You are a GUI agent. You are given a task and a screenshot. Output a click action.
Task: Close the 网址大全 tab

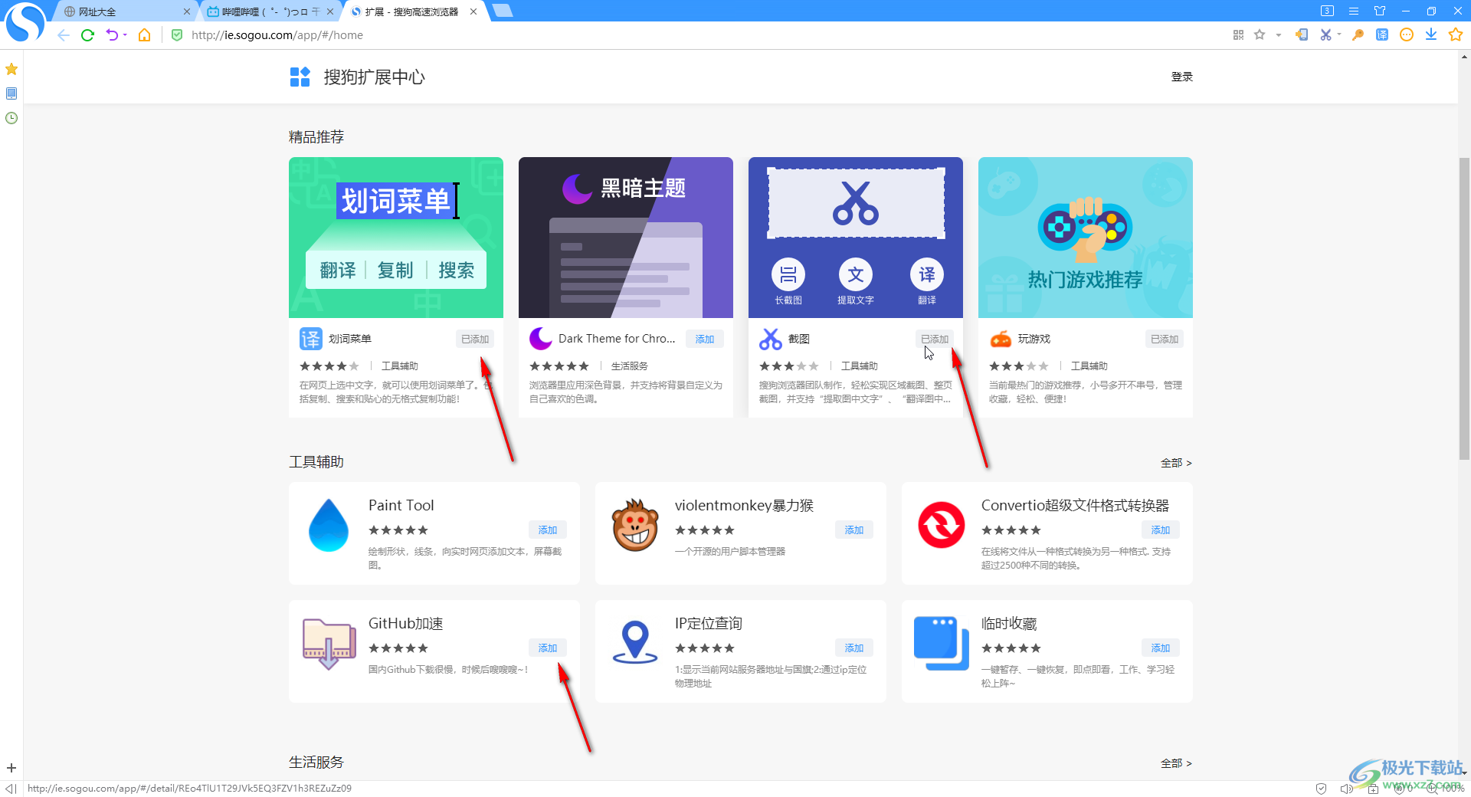187,11
